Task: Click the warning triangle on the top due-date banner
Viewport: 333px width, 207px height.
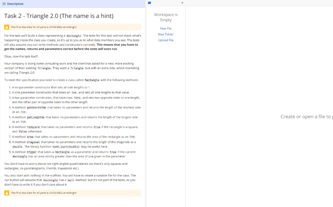Action: tap(7, 27)
